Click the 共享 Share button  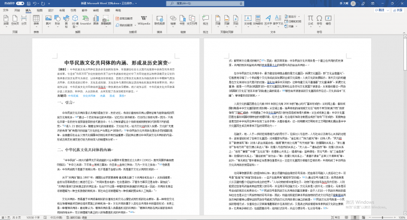(398, 10)
